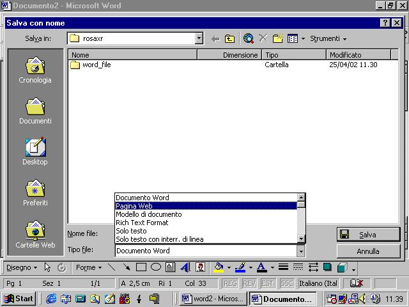Choose Solo testo con interr. di linea
The height and width of the screenshot is (307, 409).
click(206, 239)
